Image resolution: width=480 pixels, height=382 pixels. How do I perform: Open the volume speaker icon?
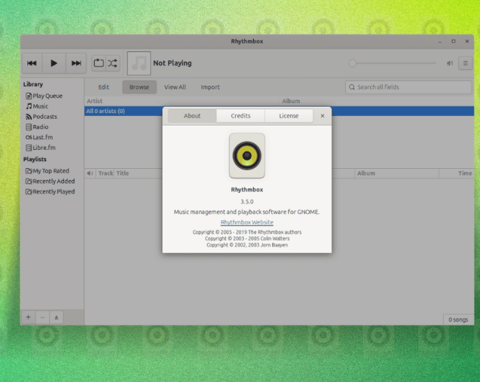(449, 63)
